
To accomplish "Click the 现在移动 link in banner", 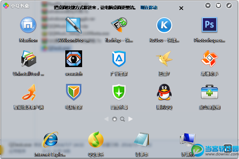I will [x=149, y=8].
